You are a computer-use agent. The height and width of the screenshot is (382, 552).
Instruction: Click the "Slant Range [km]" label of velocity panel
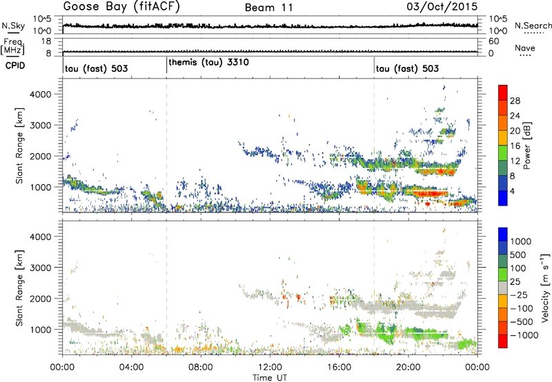click(x=19, y=288)
